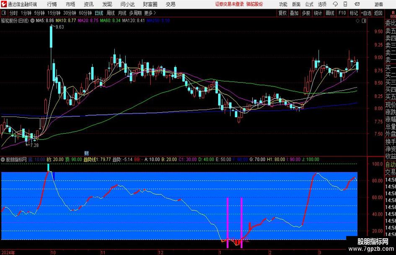Open the 问小达 menu
This screenshot has width=396, height=255.
(127, 4)
